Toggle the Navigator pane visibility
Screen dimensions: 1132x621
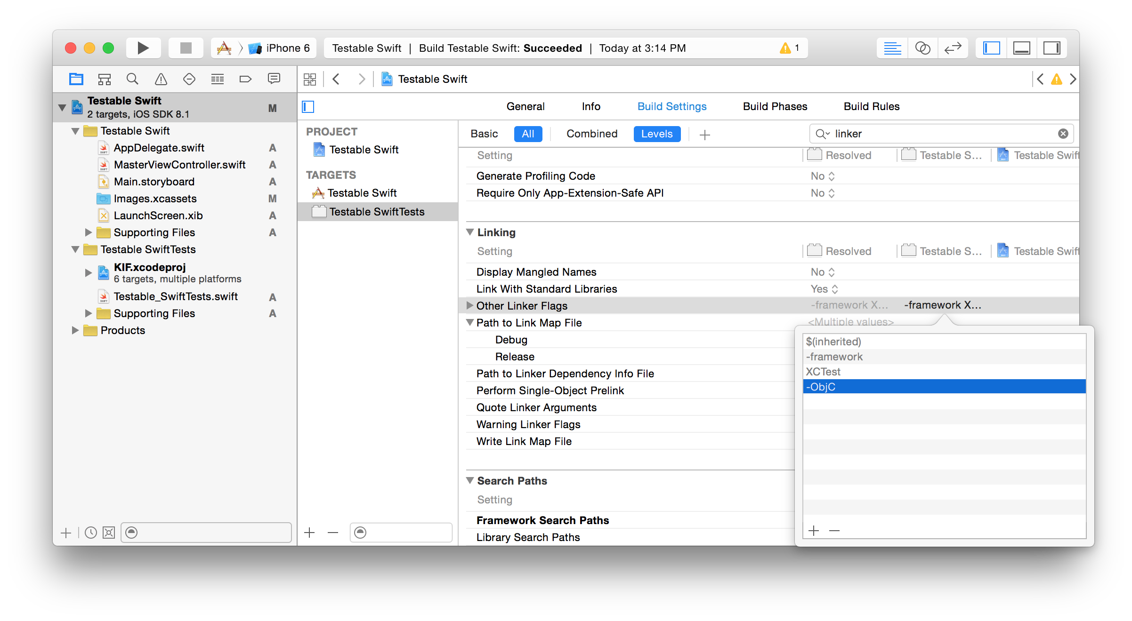click(x=991, y=48)
